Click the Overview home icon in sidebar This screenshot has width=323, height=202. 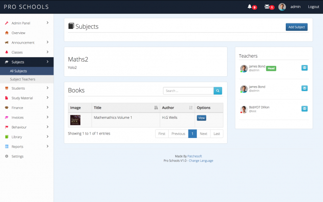[x=7, y=33]
